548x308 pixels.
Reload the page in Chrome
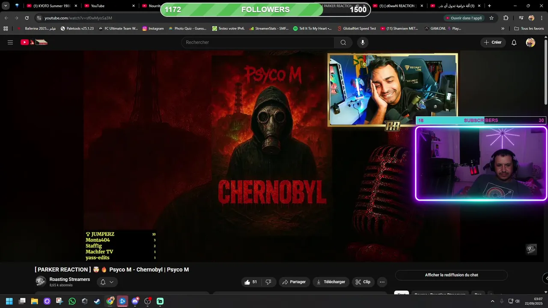(x=27, y=18)
